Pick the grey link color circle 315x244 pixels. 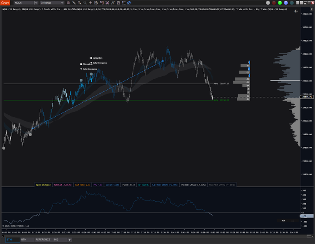268,3
